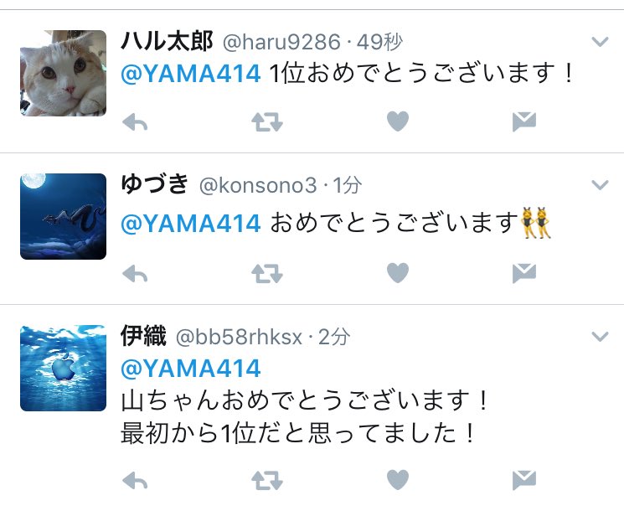Share ゆづき's tweet by message icon
This screenshot has height=511, width=624.
point(524,273)
